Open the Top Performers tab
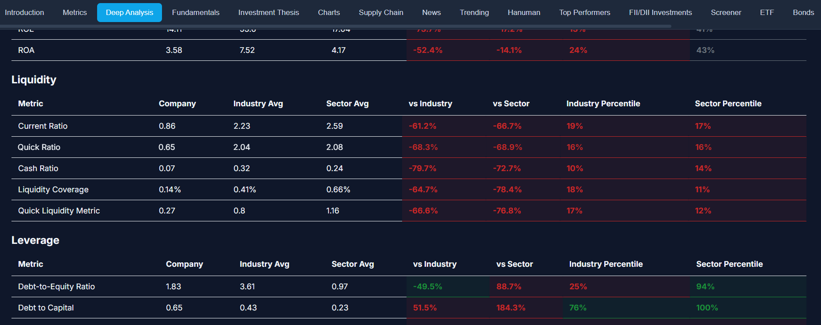The height and width of the screenshot is (325, 821). tap(584, 12)
